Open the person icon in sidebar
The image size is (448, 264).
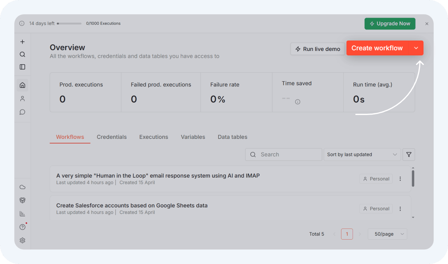pos(22,99)
